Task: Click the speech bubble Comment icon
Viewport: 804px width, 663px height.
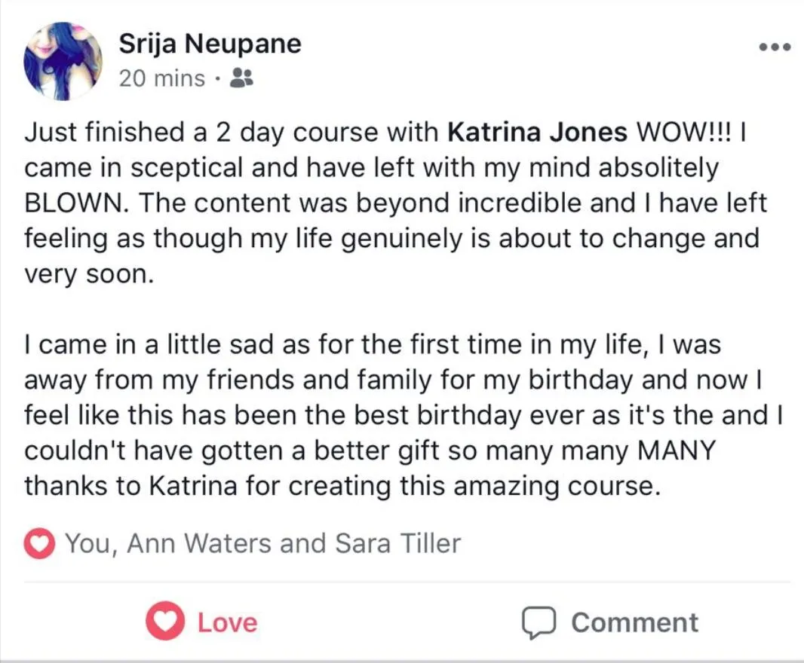Action: coord(539,622)
